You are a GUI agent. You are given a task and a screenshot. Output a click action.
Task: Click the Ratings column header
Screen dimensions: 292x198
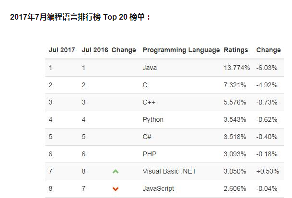click(x=236, y=50)
